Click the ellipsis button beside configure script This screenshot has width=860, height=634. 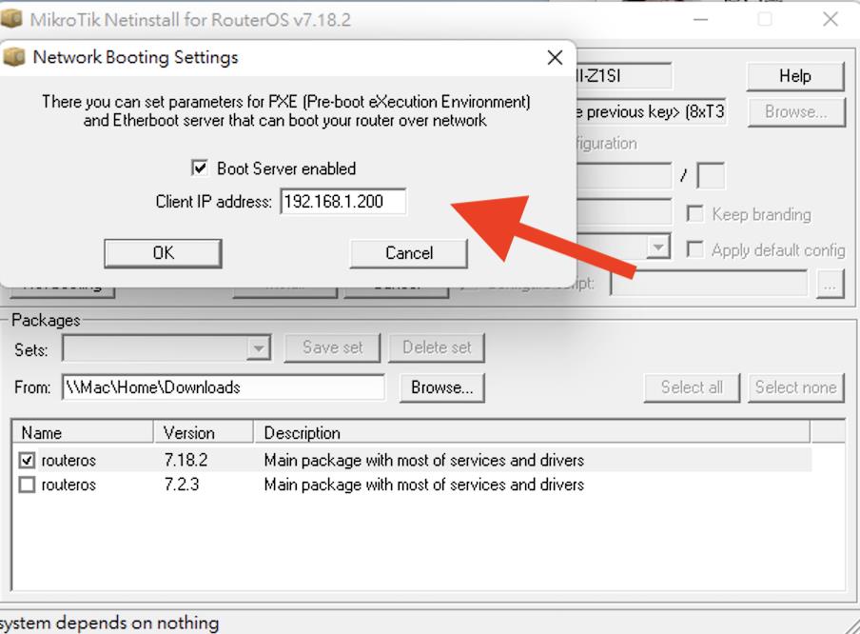tap(831, 284)
